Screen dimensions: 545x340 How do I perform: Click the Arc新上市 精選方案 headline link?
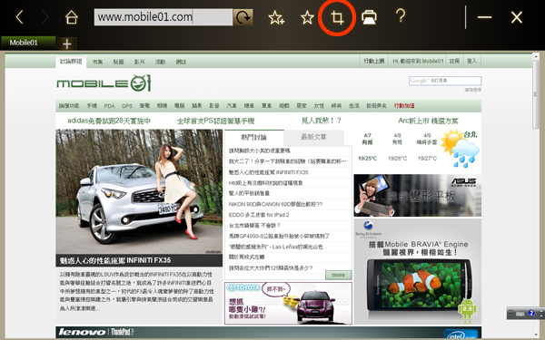(428, 121)
